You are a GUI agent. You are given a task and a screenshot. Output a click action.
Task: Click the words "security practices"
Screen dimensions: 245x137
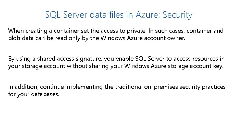coord(202,87)
